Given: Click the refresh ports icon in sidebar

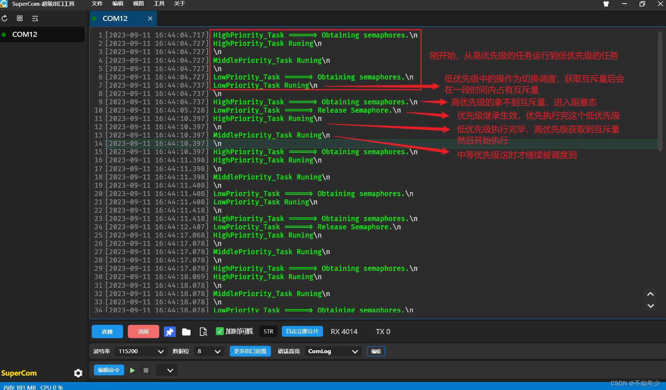Looking at the screenshot, I should (5, 18).
